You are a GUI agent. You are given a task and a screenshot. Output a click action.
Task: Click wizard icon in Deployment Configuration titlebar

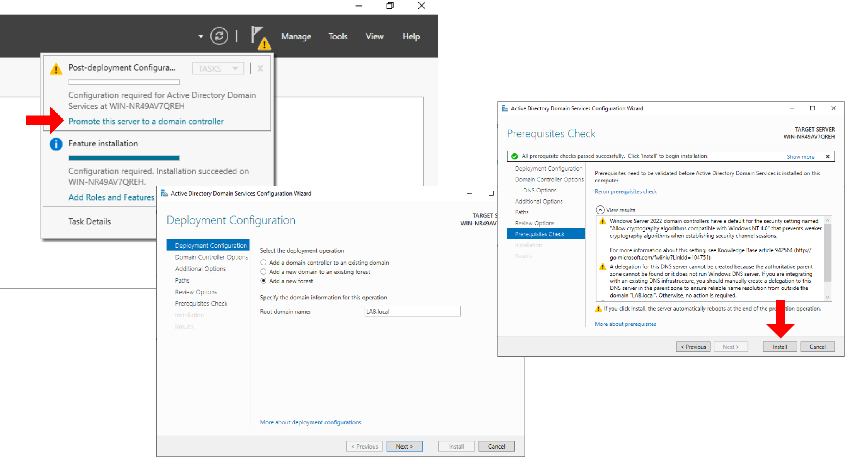pos(164,193)
